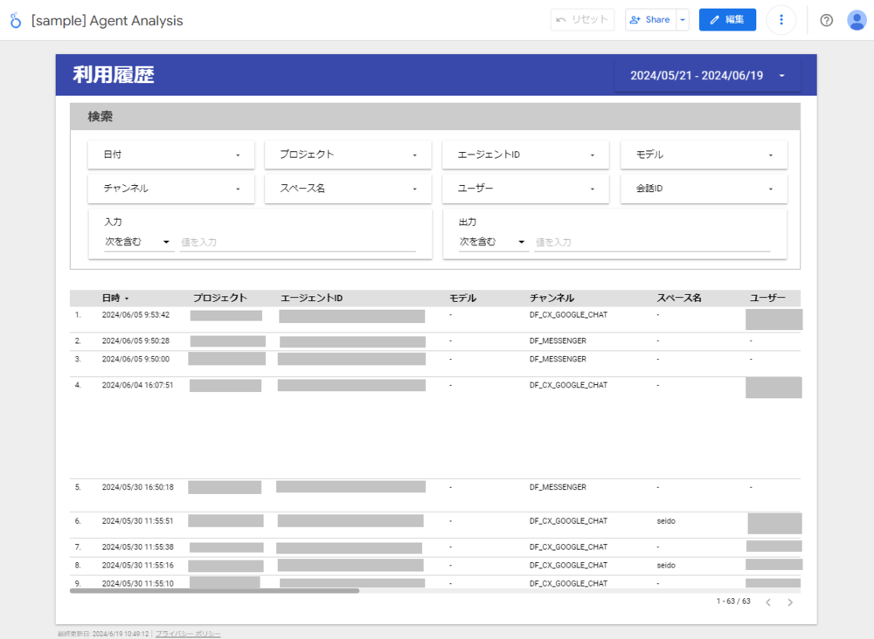Open the エージェントID filter dropdown

[x=525, y=155]
